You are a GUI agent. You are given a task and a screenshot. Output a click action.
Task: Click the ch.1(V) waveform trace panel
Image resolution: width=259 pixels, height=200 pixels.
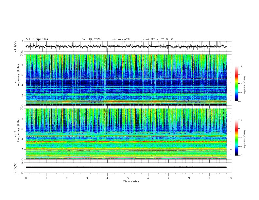coord(129,46)
